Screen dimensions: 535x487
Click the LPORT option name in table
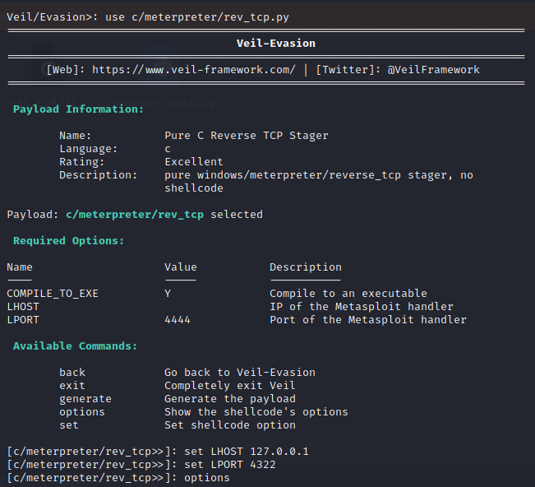[x=23, y=320]
